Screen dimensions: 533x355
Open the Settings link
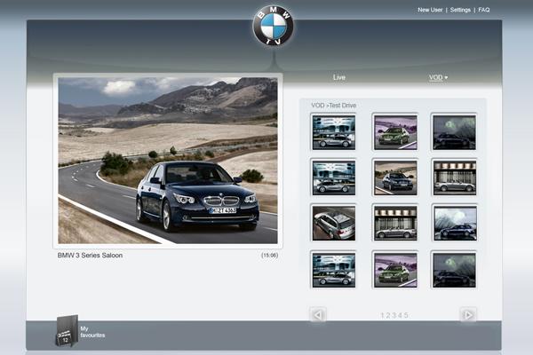[x=460, y=10]
